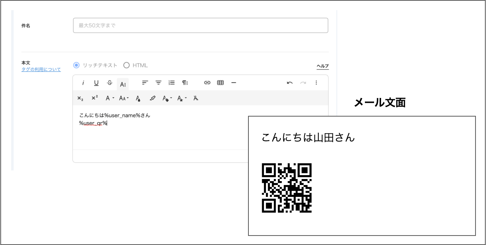Focus the 件名 subject input field
Screen dimensions: 486x245
pos(200,26)
